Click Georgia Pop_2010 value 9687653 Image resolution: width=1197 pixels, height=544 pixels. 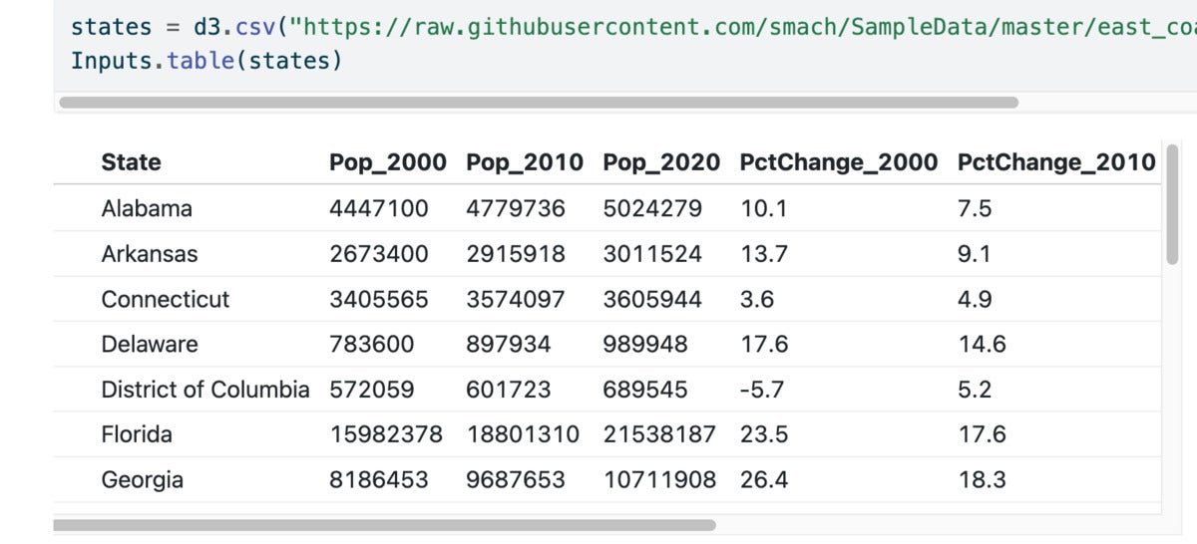coord(516,479)
